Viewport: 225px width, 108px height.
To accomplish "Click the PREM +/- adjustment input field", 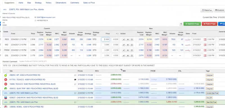I will coord(115,50).
